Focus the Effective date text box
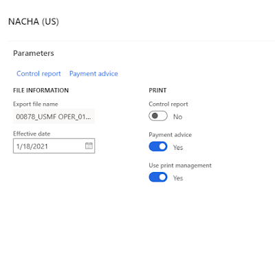Image resolution: width=275 pixels, height=260 pixels. coord(54,146)
